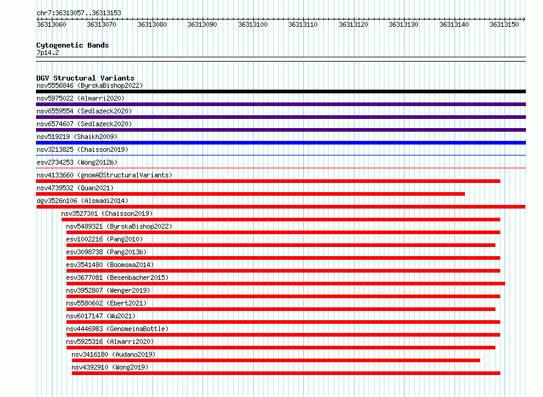Click the esv2734253 (Wong2012b) label

tap(77, 162)
